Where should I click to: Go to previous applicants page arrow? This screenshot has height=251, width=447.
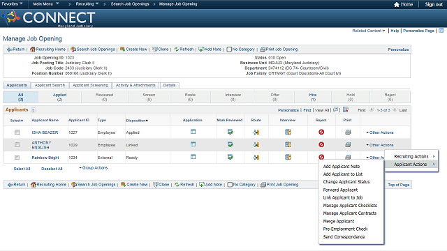click(371, 109)
